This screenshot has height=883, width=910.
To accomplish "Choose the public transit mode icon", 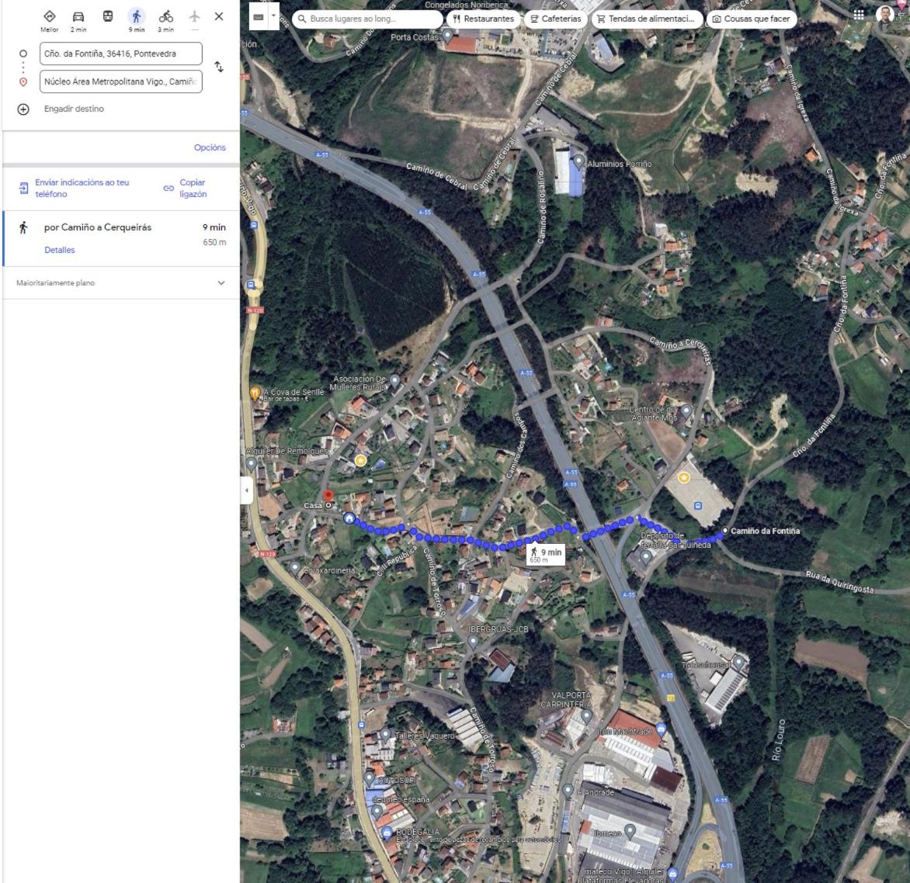I will click(108, 16).
